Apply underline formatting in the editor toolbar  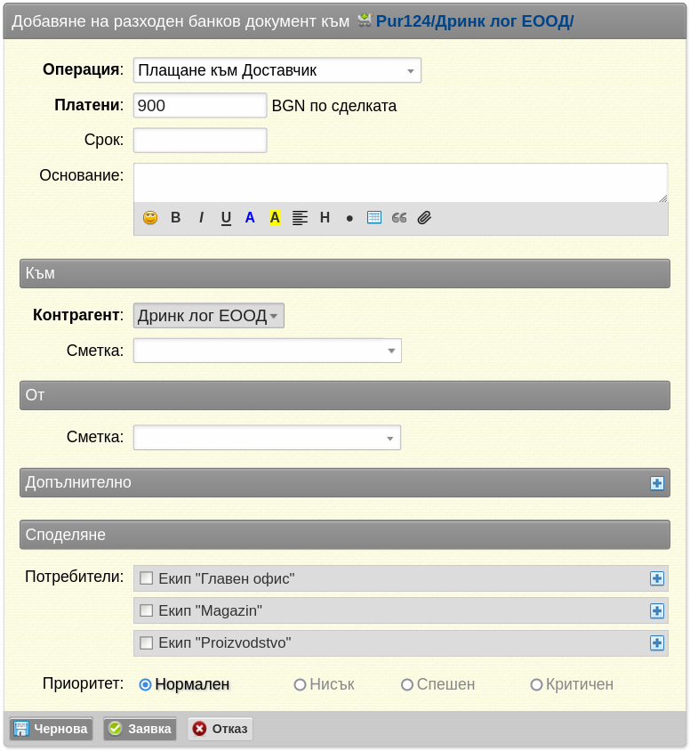pos(226,218)
